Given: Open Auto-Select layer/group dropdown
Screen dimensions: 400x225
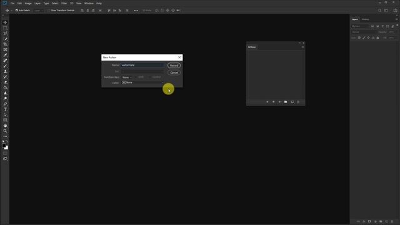Looking at the screenshot, I should (x=39, y=11).
